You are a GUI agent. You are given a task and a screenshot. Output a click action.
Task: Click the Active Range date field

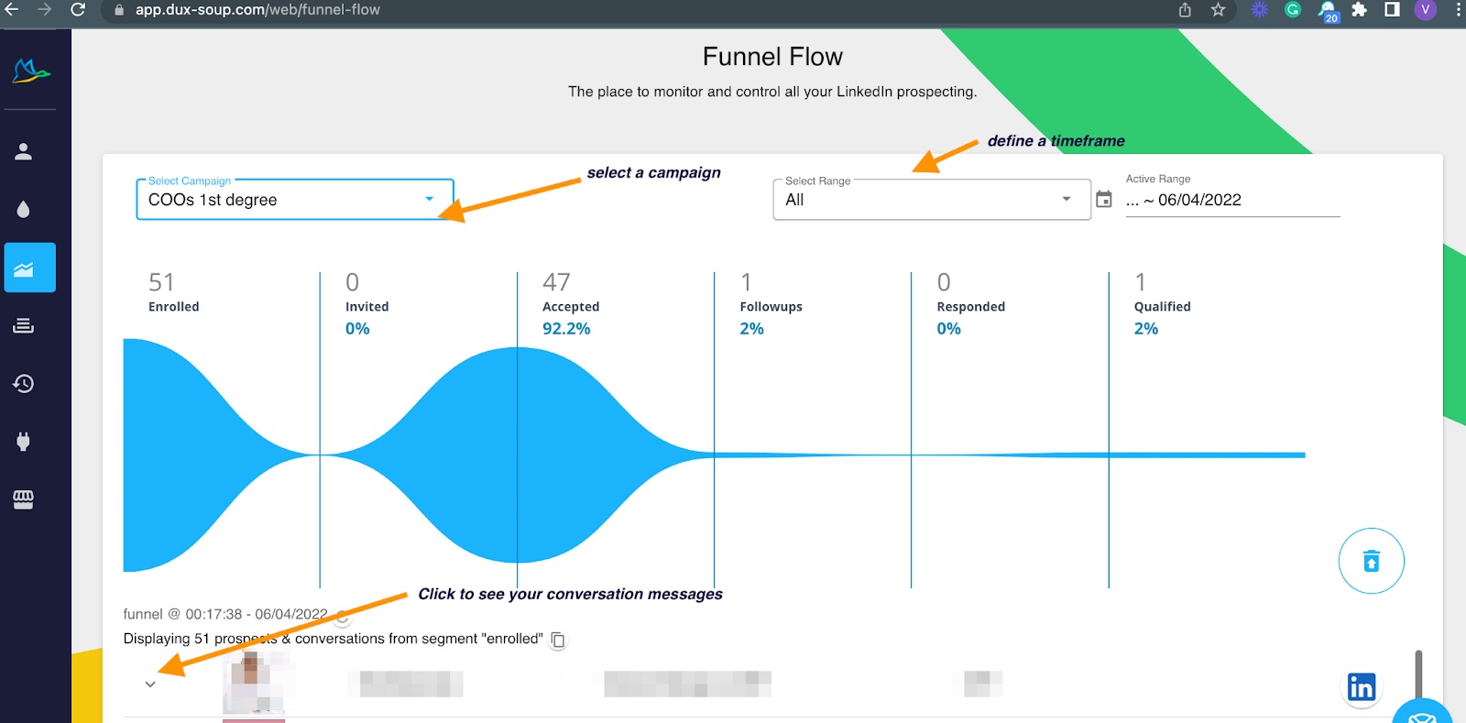1232,200
